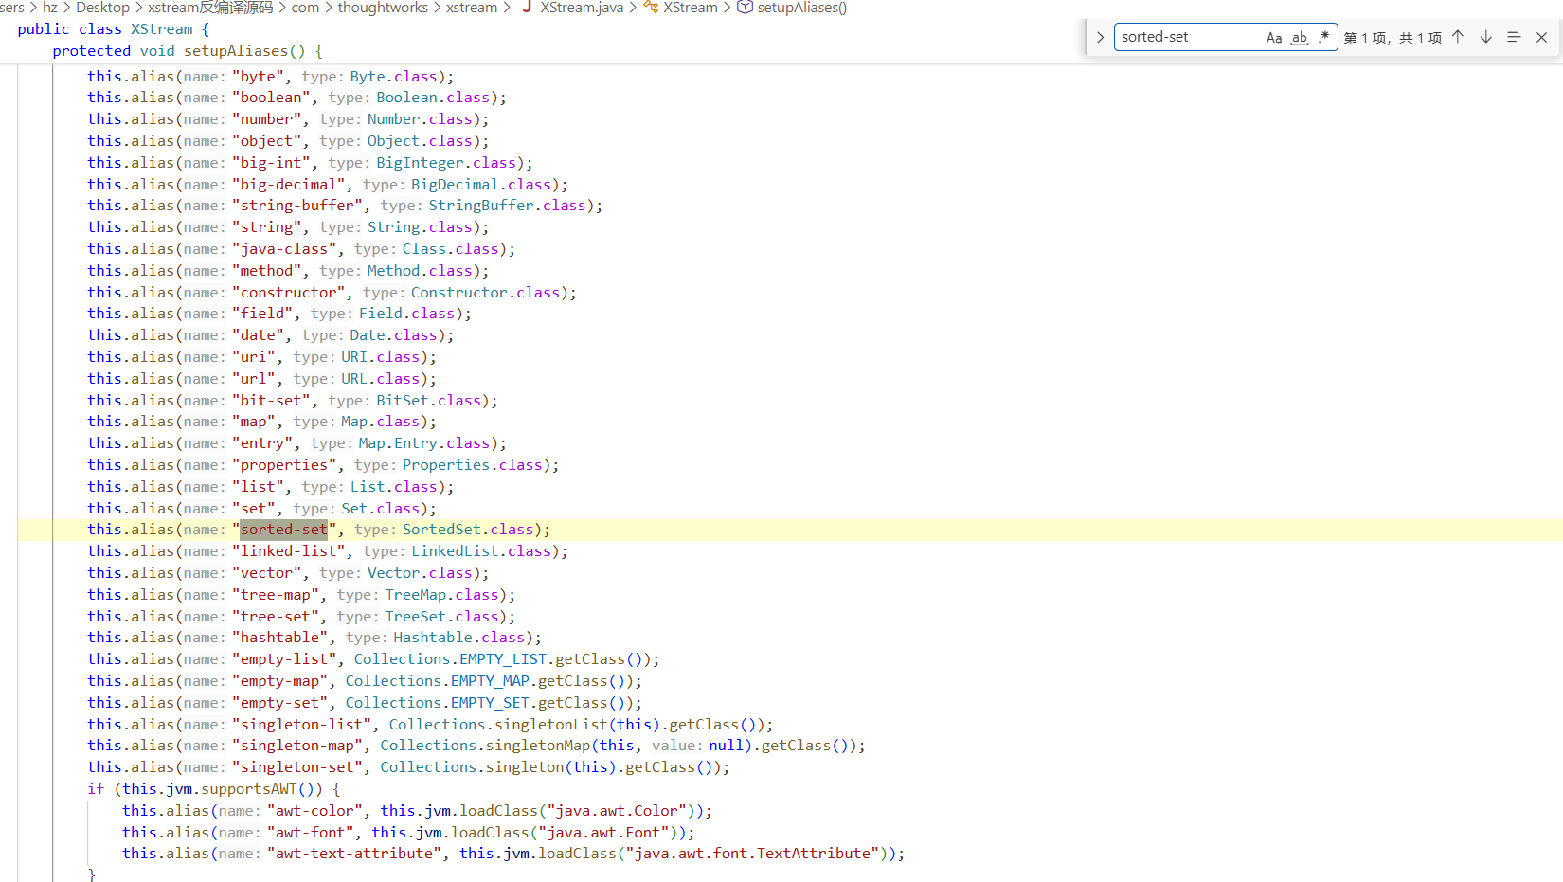The width and height of the screenshot is (1563, 882).
Task: Click the sorted-set search input field
Action: (x=1189, y=37)
